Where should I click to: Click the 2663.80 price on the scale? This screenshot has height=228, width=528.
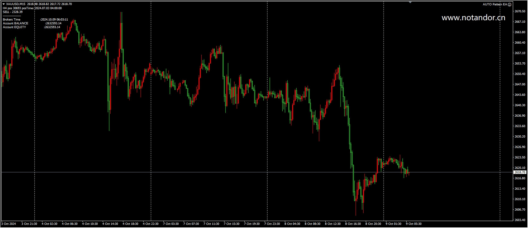(x=520, y=32)
